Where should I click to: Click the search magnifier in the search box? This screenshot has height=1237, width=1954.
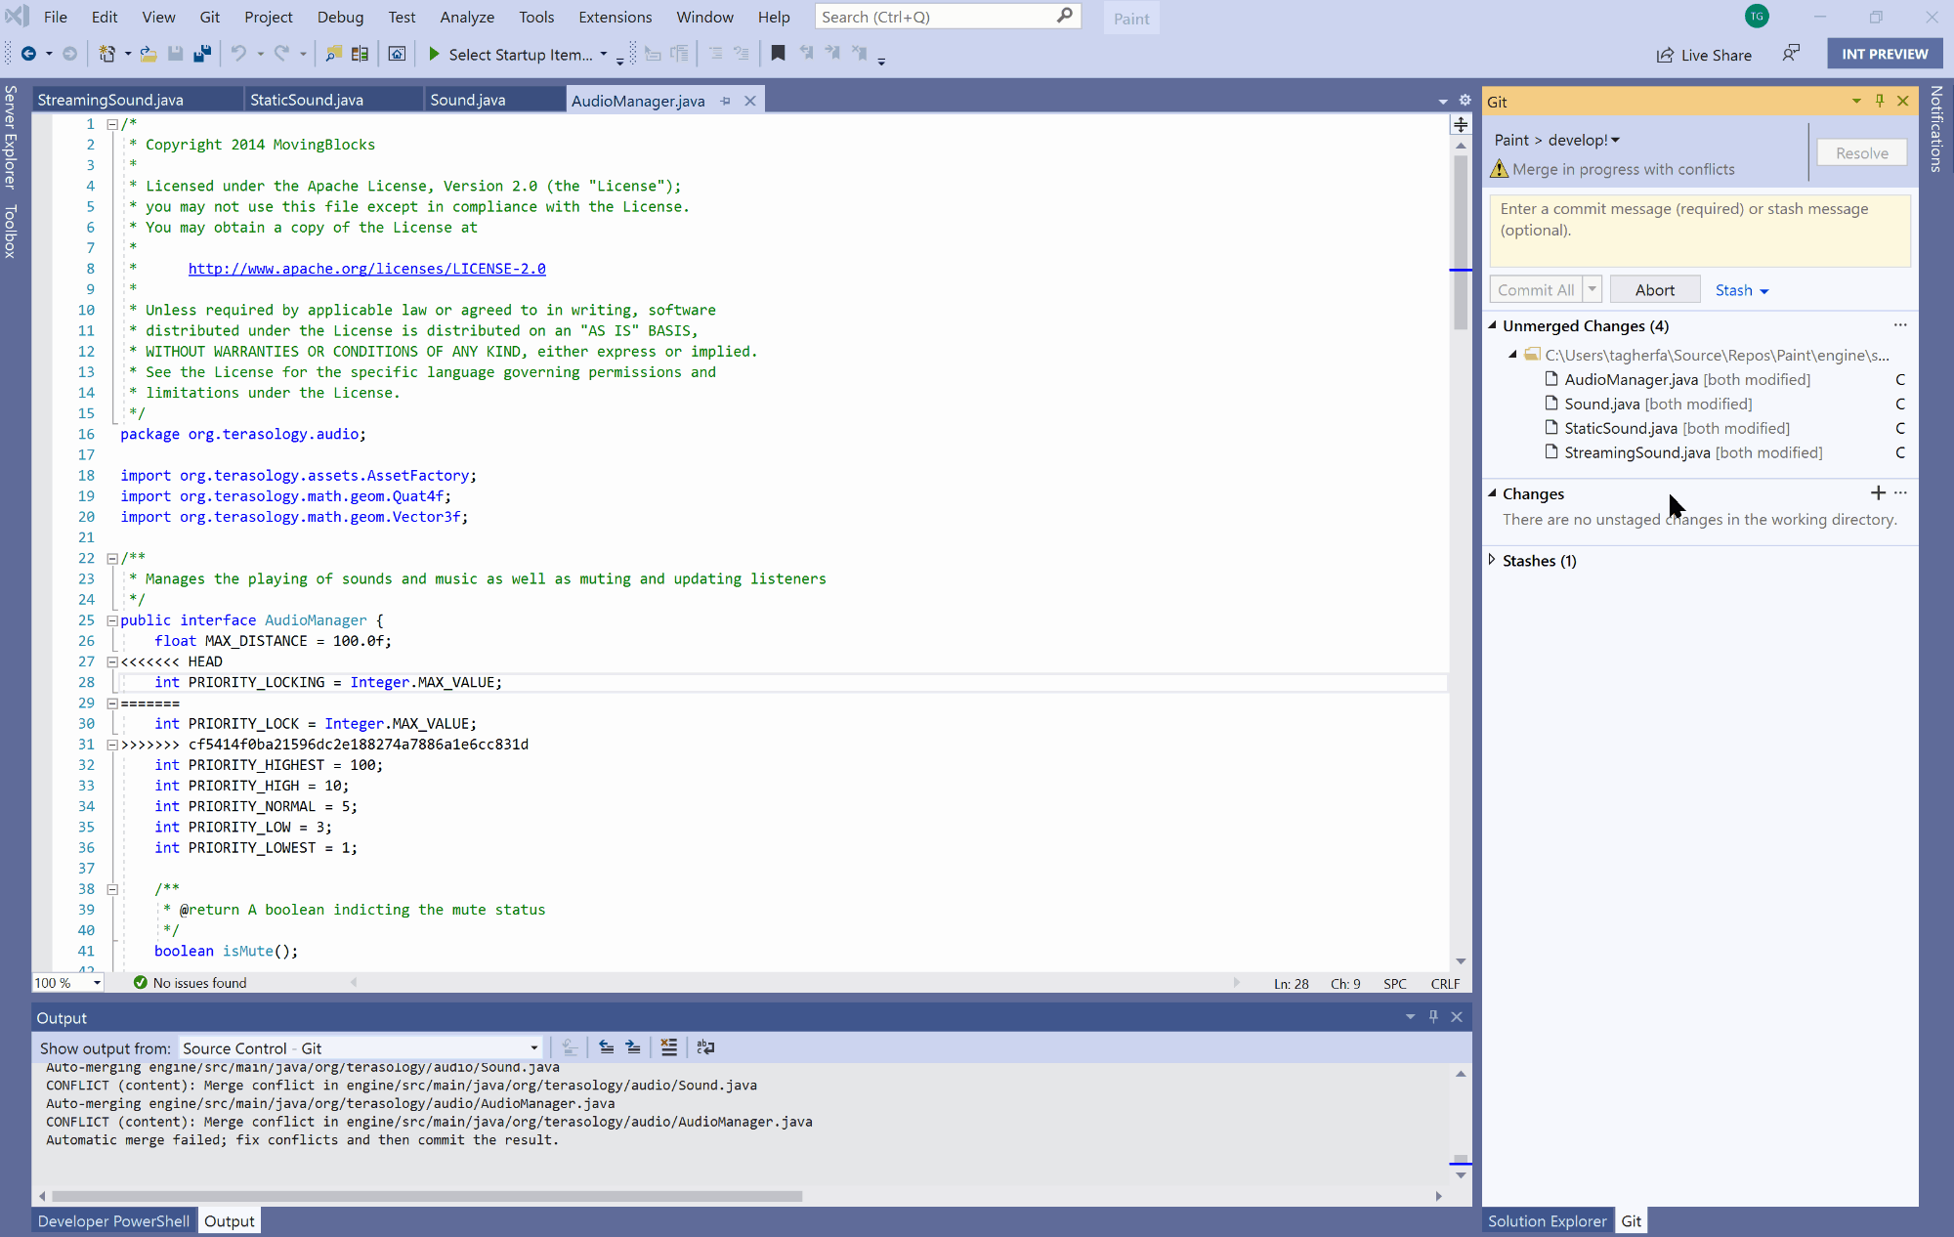(1065, 16)
